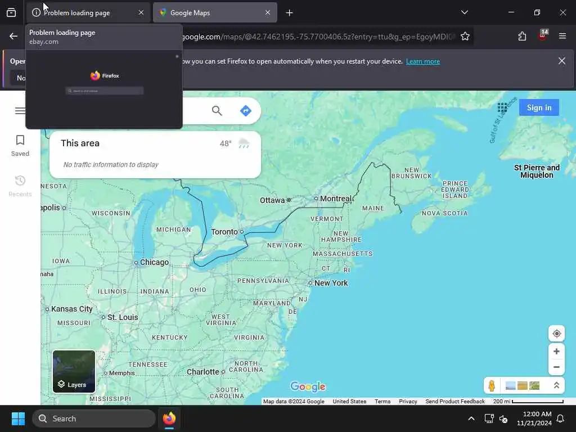Click the Ottawa city label

point(272,200)
